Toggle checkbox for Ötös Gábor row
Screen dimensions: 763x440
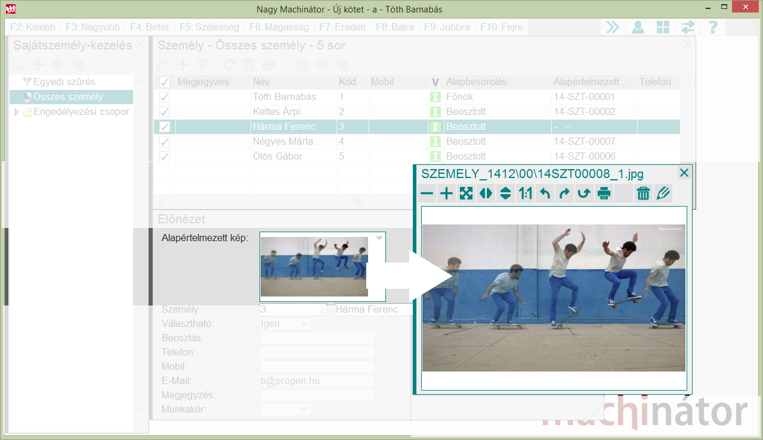165,157
